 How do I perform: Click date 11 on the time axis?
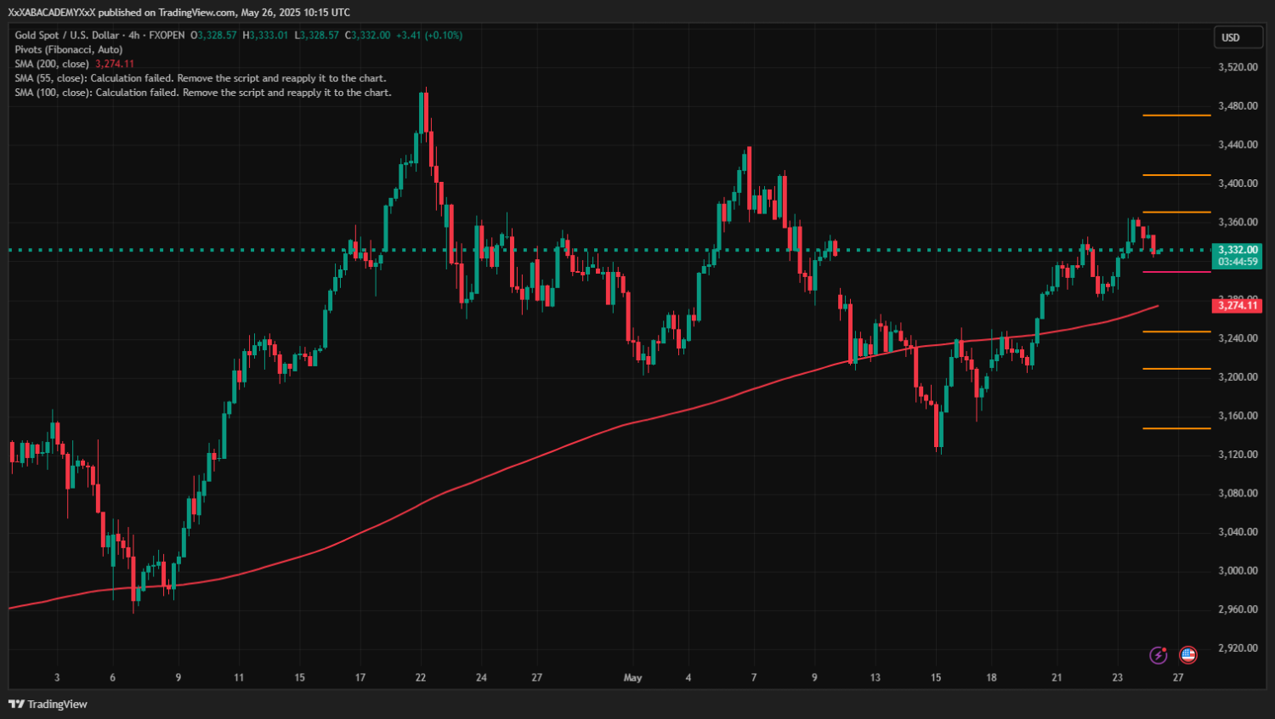(x=239, y=677)
